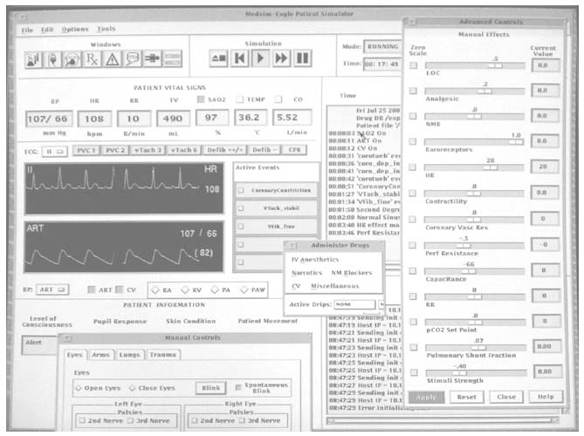Click the Blink button
This screenshot has height=436, width=584.
(x=210, y=388)
